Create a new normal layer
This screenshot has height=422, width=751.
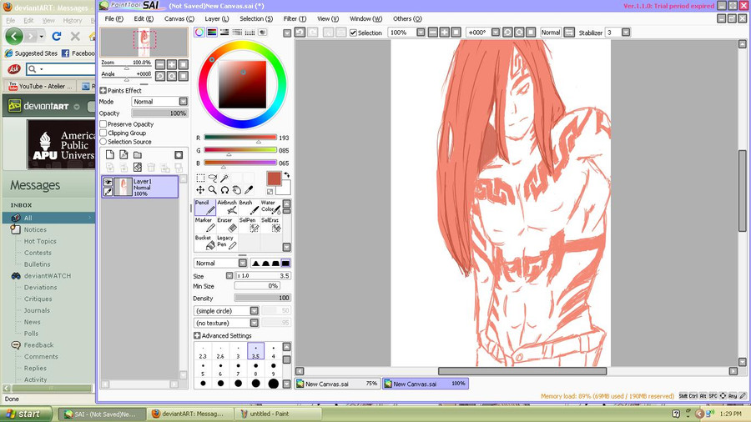pos(109,154)
